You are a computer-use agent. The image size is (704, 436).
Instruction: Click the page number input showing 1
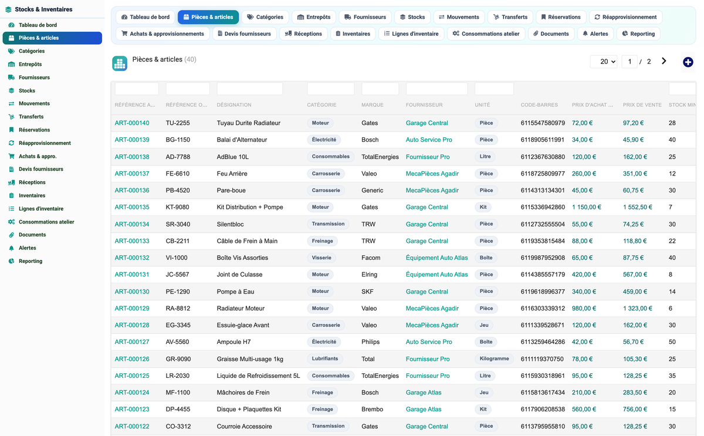click(x=629, y=62)
